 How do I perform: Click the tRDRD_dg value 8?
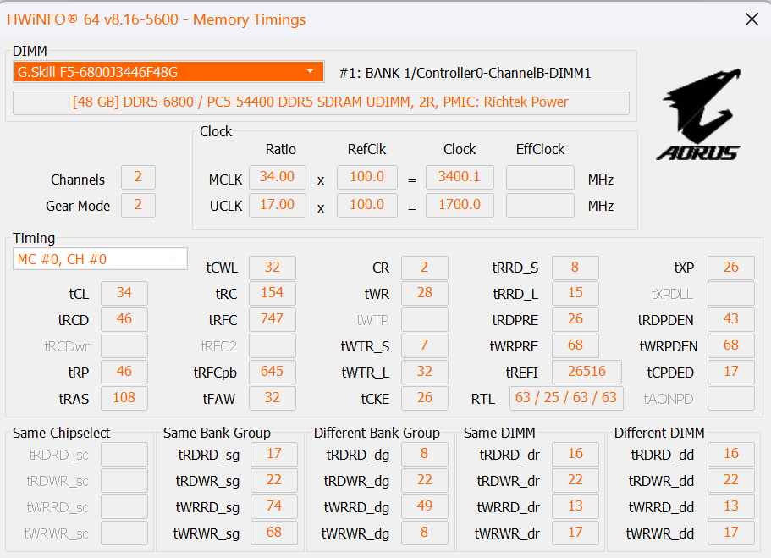coord(425,454)
